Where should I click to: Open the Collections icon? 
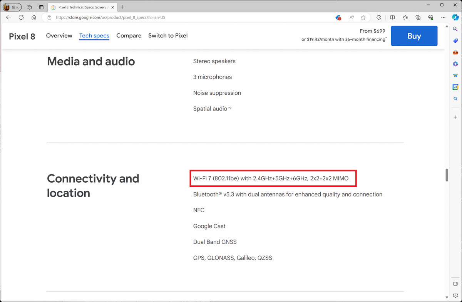click(x=418, y=17)
